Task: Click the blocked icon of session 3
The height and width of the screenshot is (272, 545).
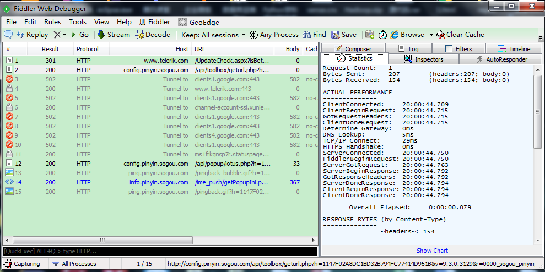Action: click(9, 79)
